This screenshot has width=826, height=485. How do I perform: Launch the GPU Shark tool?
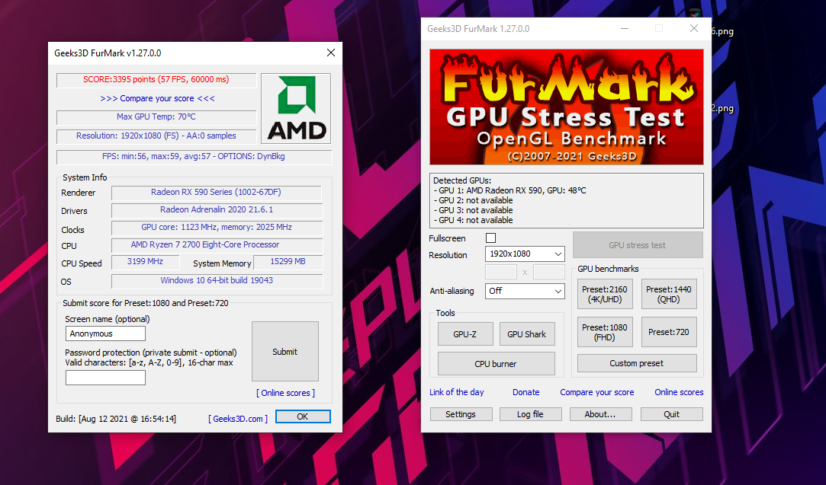pyautogui.click(x=527, y=334)
